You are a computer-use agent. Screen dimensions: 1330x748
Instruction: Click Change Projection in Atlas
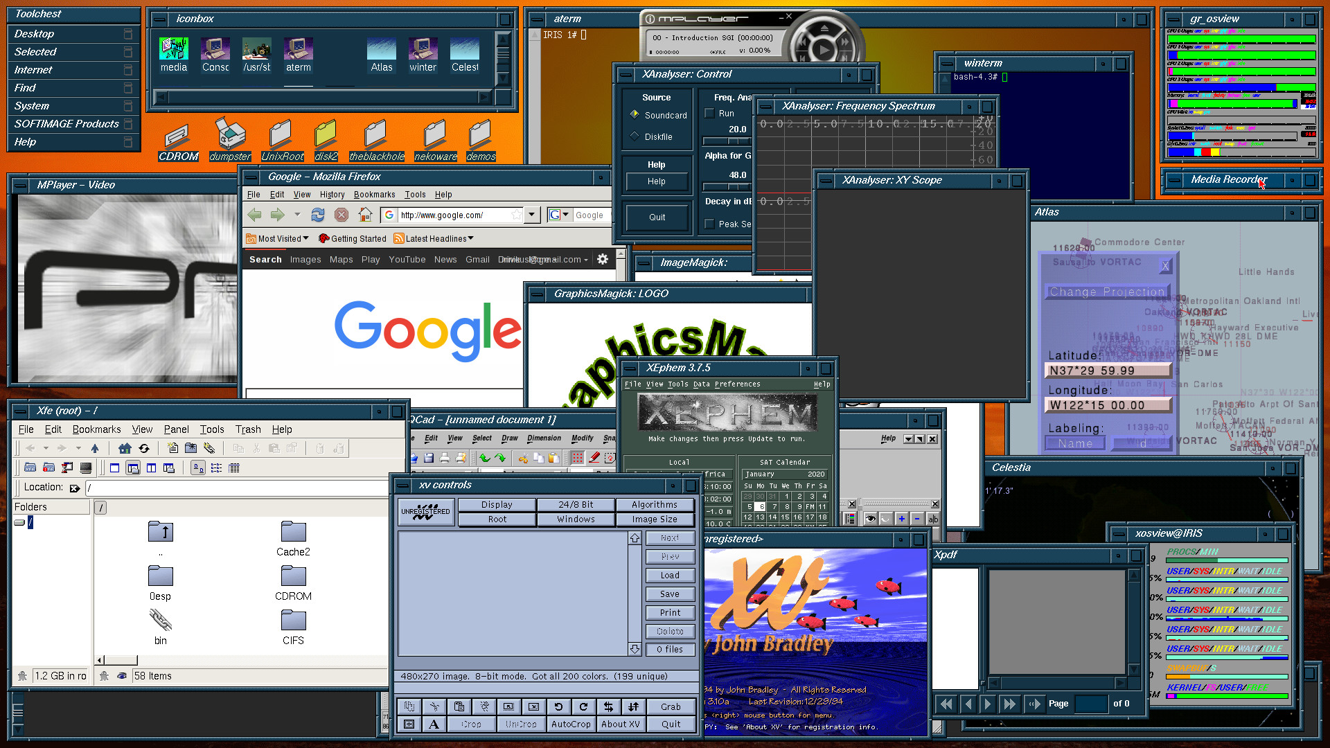click(x=1106, y=292)
